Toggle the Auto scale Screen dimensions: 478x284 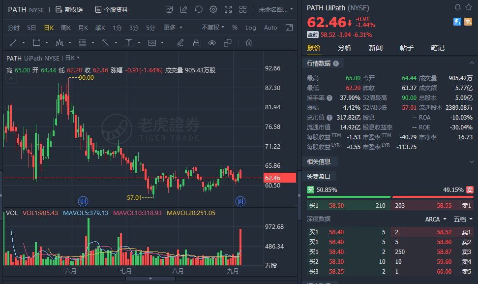(270, 28)
